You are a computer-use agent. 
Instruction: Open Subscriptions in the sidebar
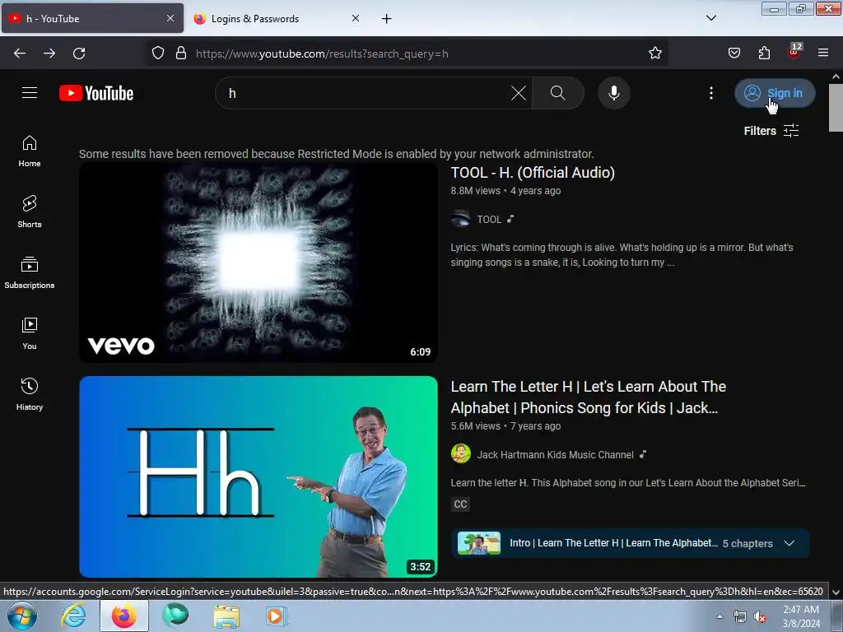coord(30,272)
